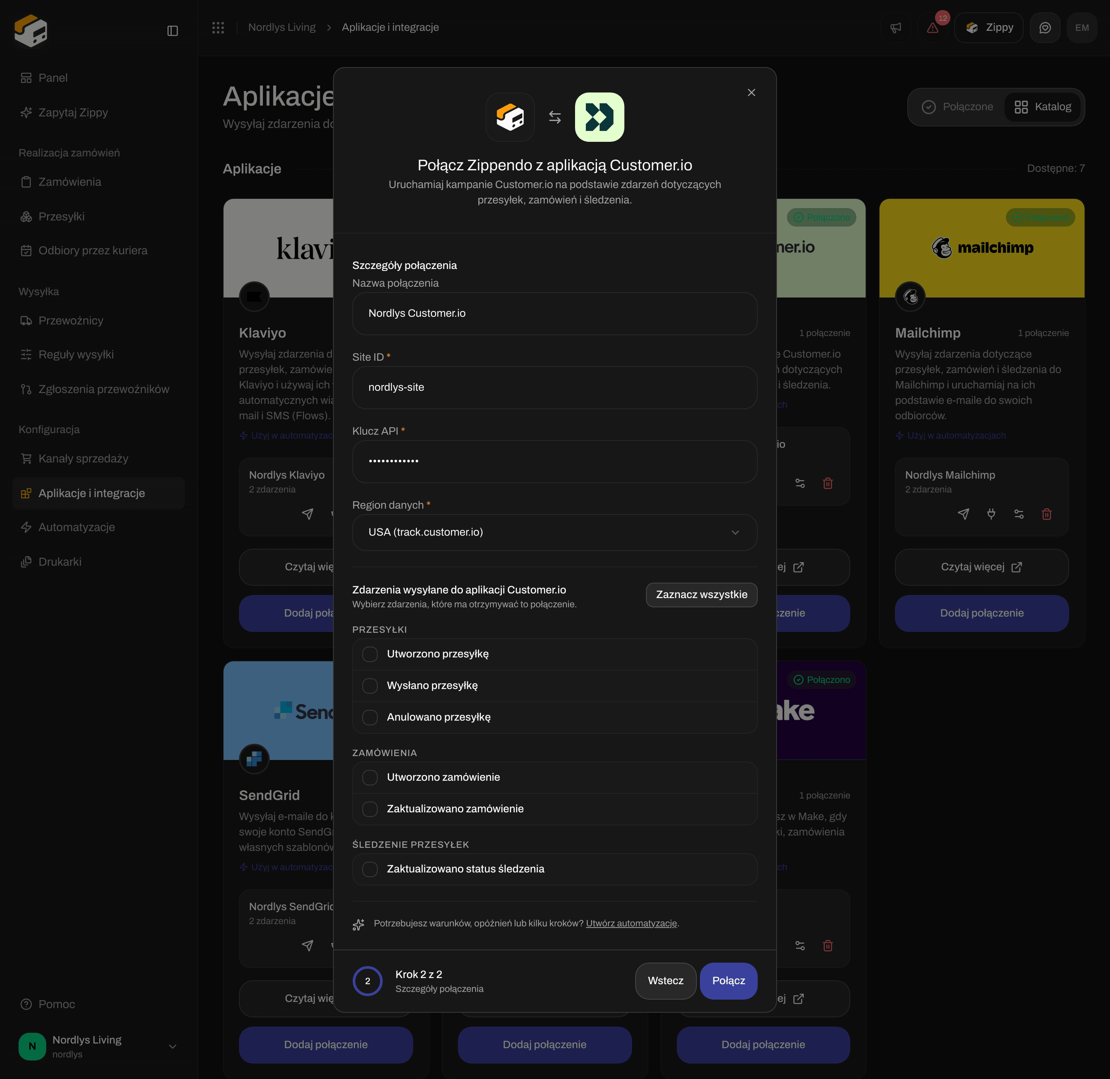
Task: Click Zaznacz wszystkie button
Action: coord(701,595)
